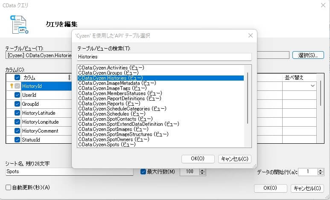Viewport: 330px width, 200px height.
Task: Close the Cyzen API table selection dialog
Action: 250,35
